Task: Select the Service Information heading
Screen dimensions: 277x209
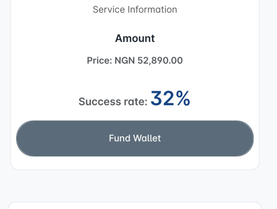Action: 135,10
